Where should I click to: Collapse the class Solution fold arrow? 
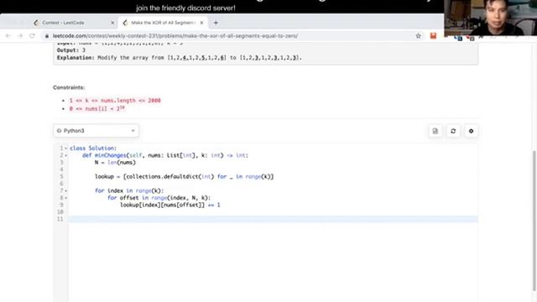tap(65, 148)
